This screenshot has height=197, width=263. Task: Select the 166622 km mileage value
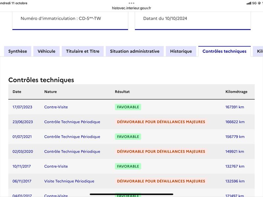coord(235,122)
